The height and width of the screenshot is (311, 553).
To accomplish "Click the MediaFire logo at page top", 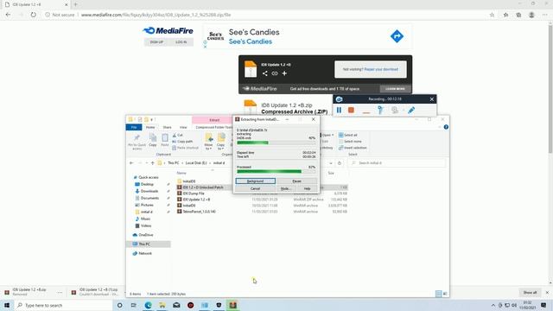I will point(168,31).
